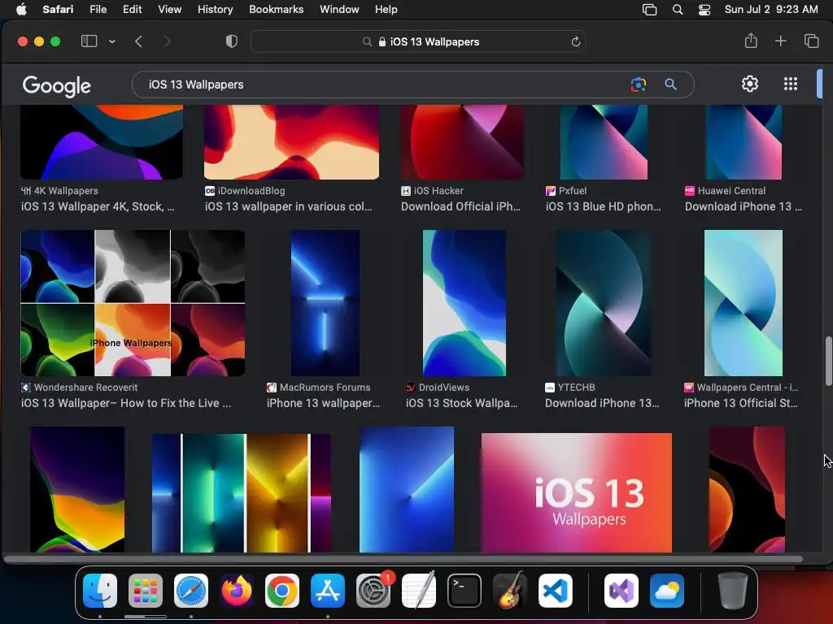The width and height of the screenshot is (833, 624).
Task: Open the Safari menu
Action: pos(58,10)
